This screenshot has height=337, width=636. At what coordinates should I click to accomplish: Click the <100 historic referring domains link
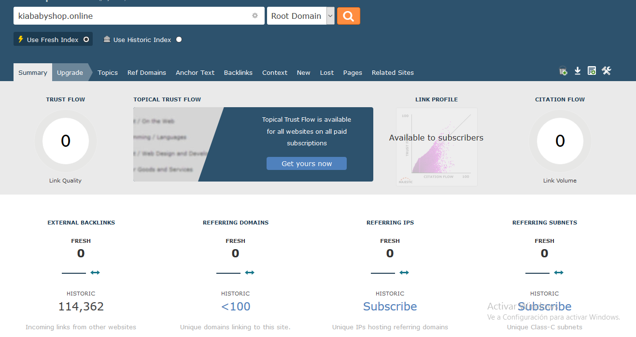tap(236, 307)
